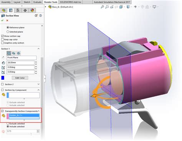Switch to the Render Tools tab

[x=51, y=2]
